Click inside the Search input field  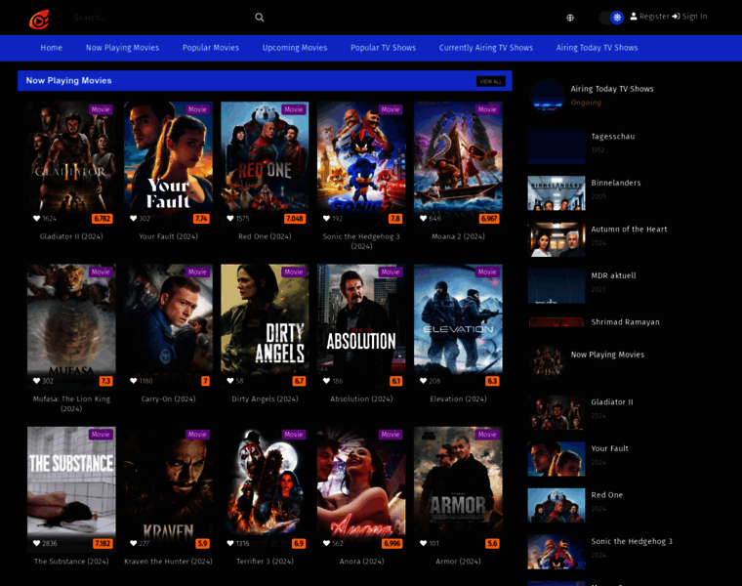pyautogui.click(x=161, y=18)
